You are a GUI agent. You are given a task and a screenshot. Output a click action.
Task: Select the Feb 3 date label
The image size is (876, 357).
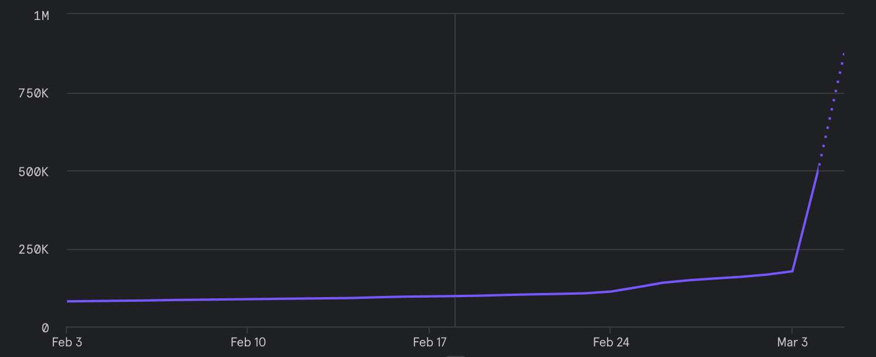[x=67, y=342]
